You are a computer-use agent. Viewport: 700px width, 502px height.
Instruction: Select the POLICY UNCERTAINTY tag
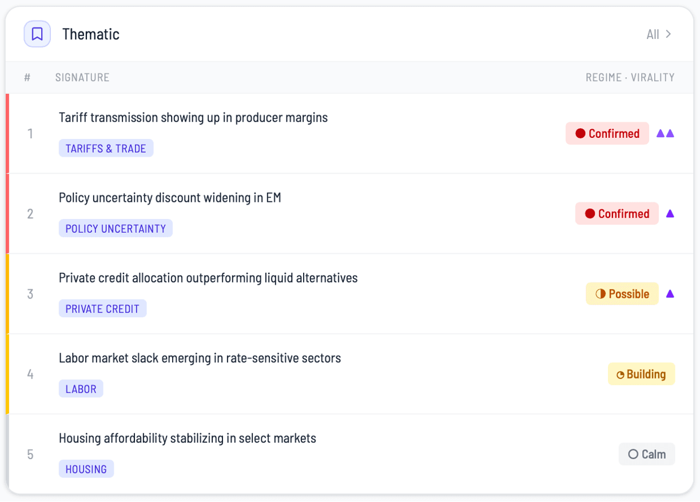116,229
